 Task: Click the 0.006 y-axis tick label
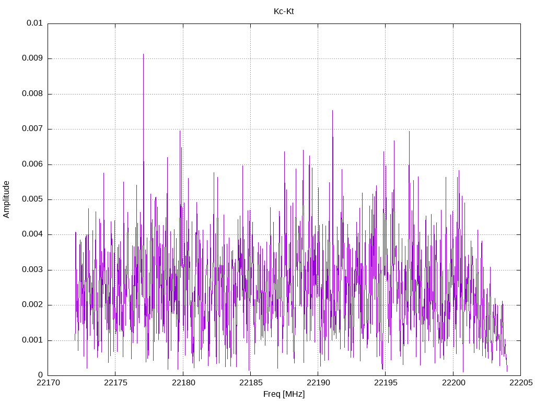32,164
